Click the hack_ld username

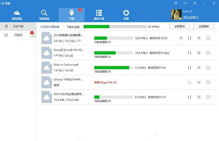pos(187,11)
